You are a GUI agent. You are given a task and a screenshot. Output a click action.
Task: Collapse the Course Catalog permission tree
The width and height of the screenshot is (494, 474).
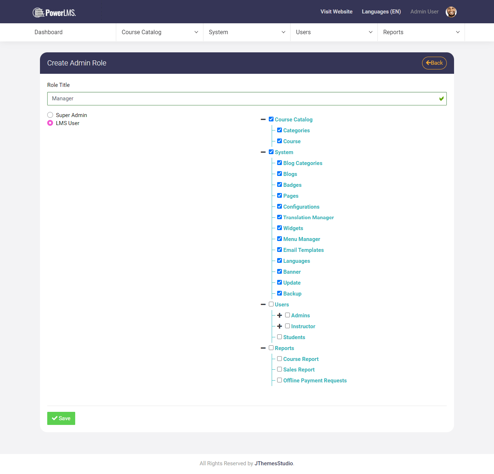coord(263,119)
